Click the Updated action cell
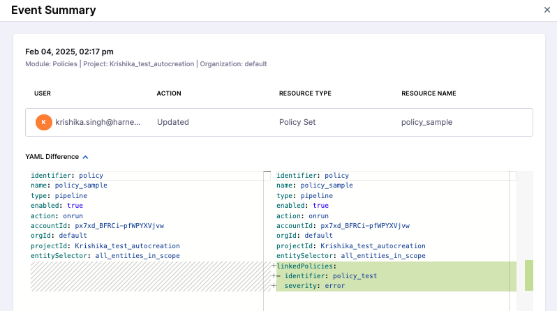 (x=172, y=122)
